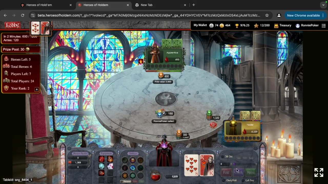
Task: Activate the blue ability in the center slot
Action: click(x=132, y=168)
